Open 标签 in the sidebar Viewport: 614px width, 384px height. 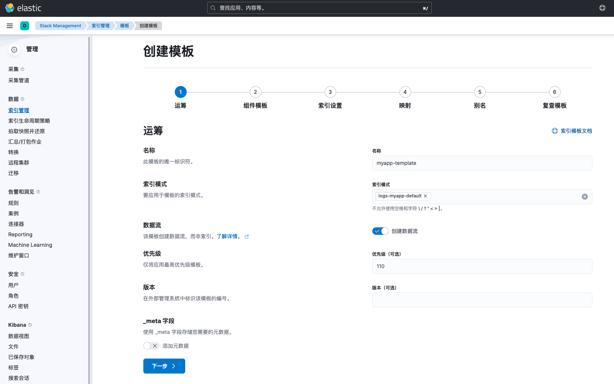13,368
